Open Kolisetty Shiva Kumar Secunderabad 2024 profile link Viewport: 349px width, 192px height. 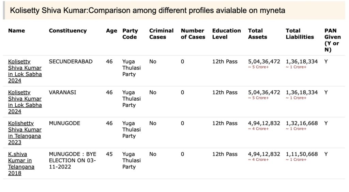click(25, 71)
